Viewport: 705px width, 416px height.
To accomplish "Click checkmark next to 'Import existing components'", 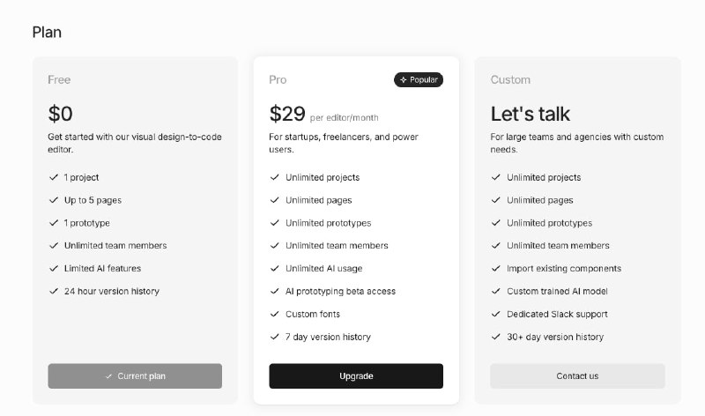I will pos(496,269).
